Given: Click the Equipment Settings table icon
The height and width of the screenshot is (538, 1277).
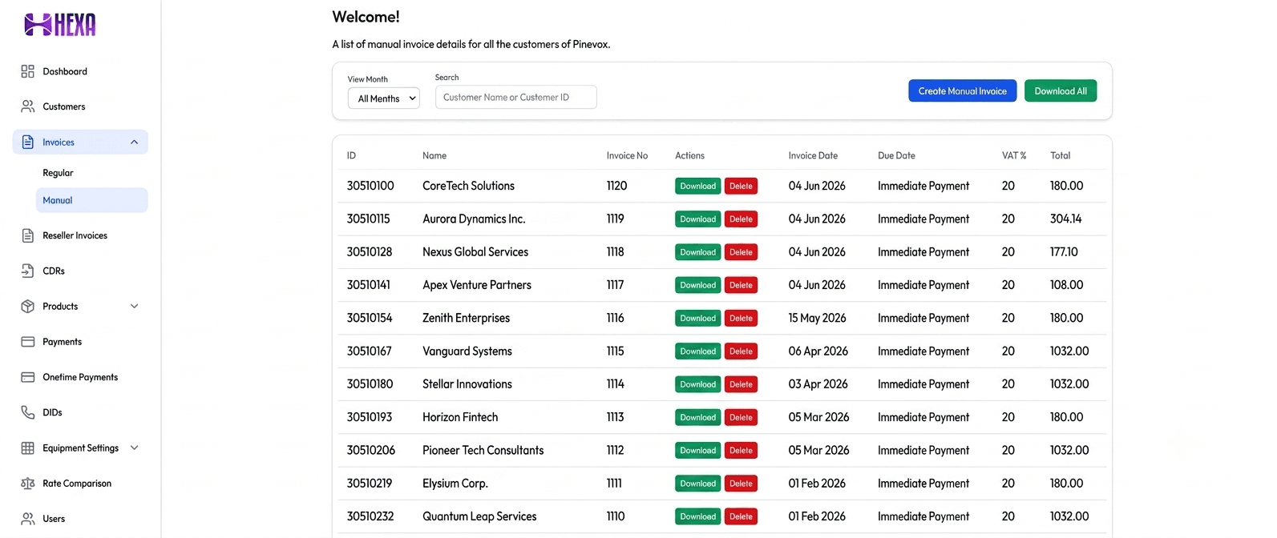Looking at the screenshot, I should (28, 448).
